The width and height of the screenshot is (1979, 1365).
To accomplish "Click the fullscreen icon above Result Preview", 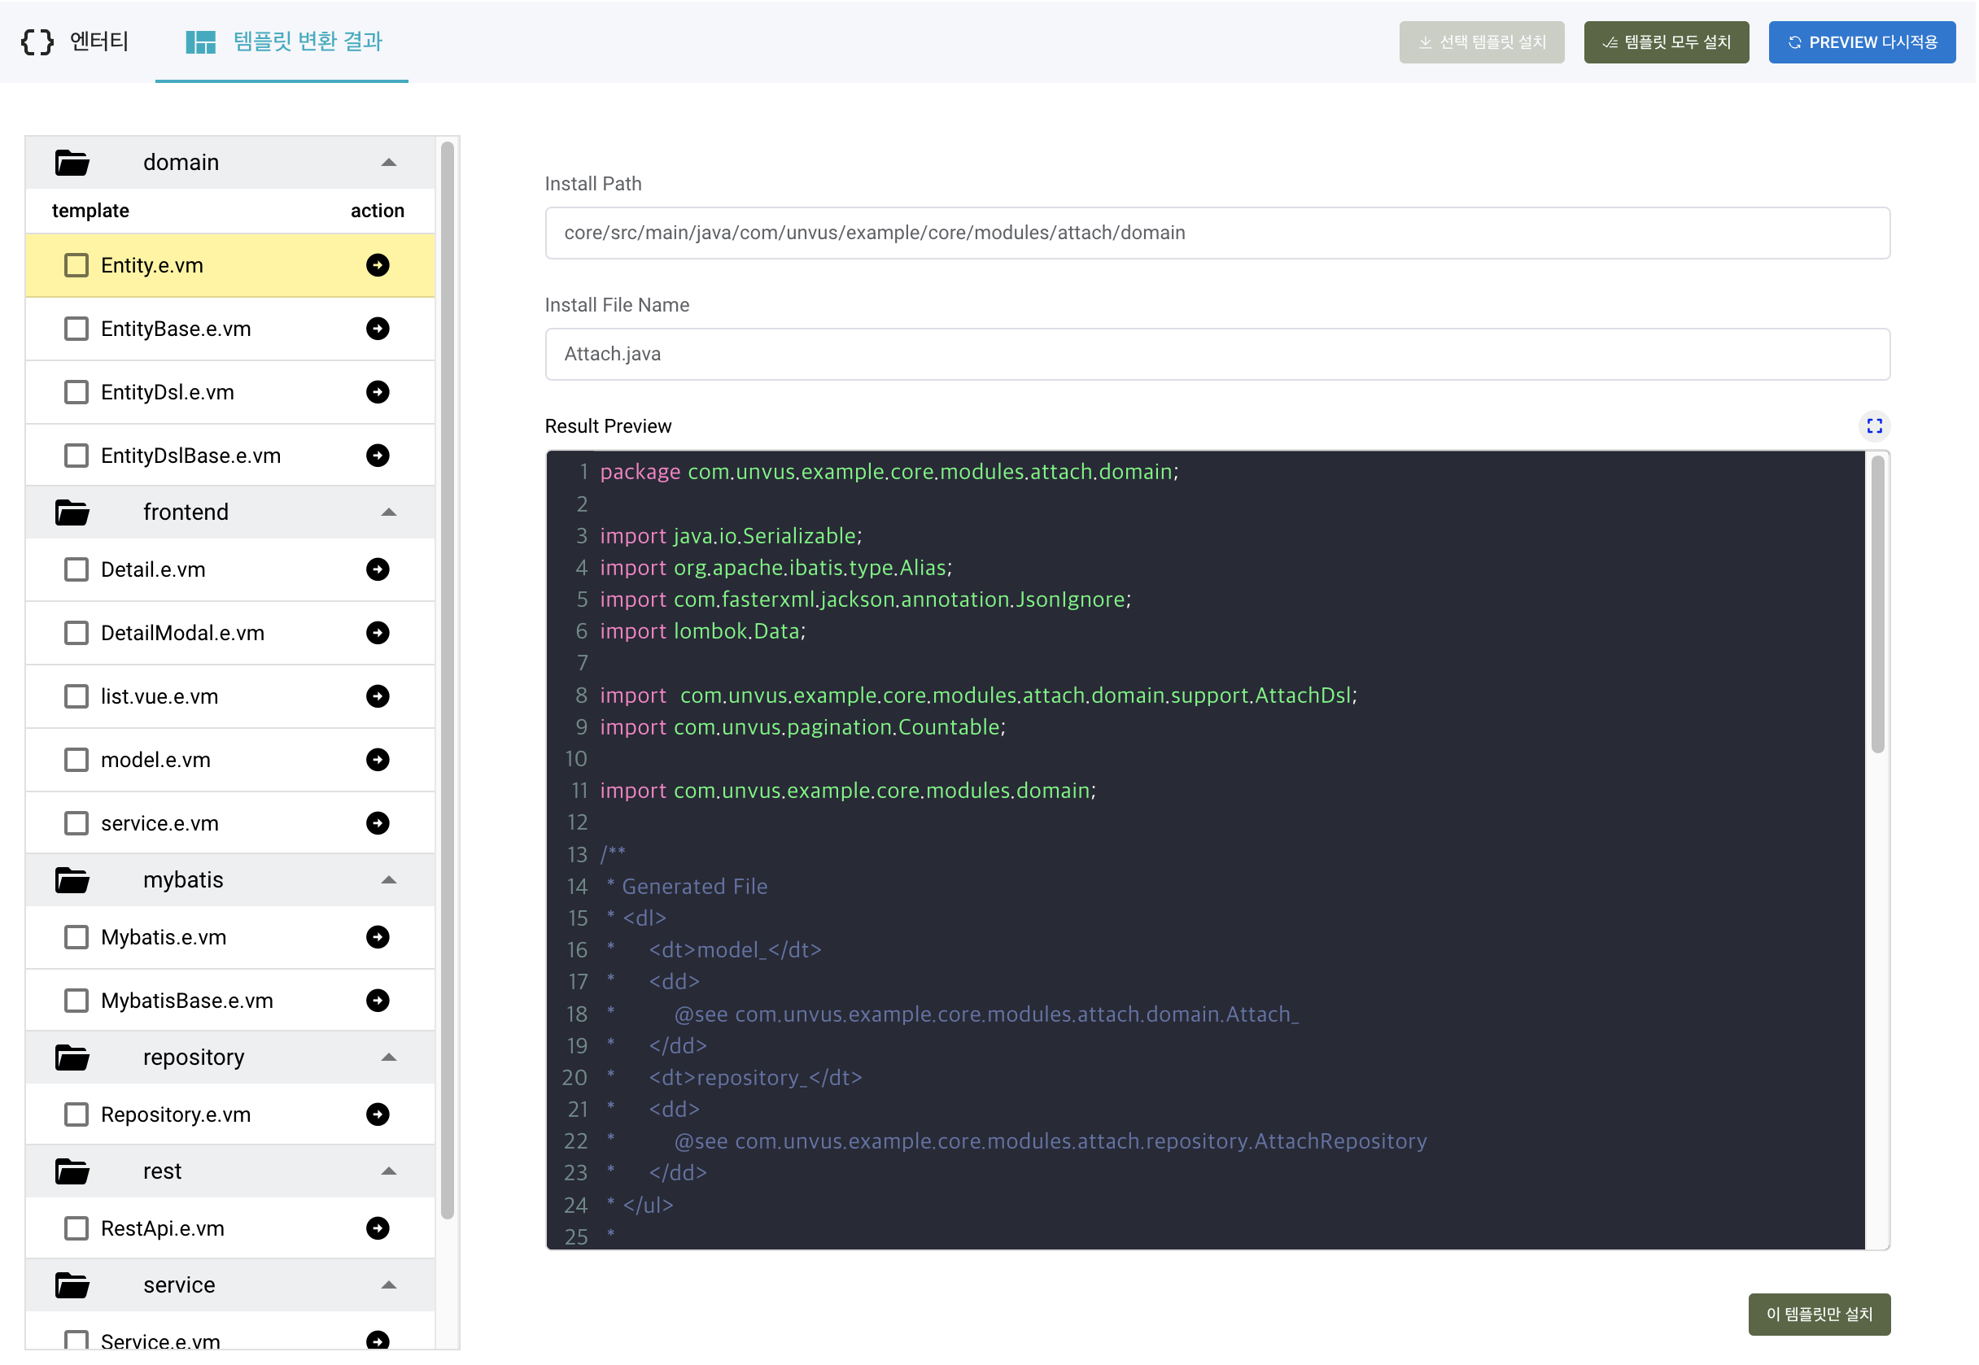I will click(1874, 426).
